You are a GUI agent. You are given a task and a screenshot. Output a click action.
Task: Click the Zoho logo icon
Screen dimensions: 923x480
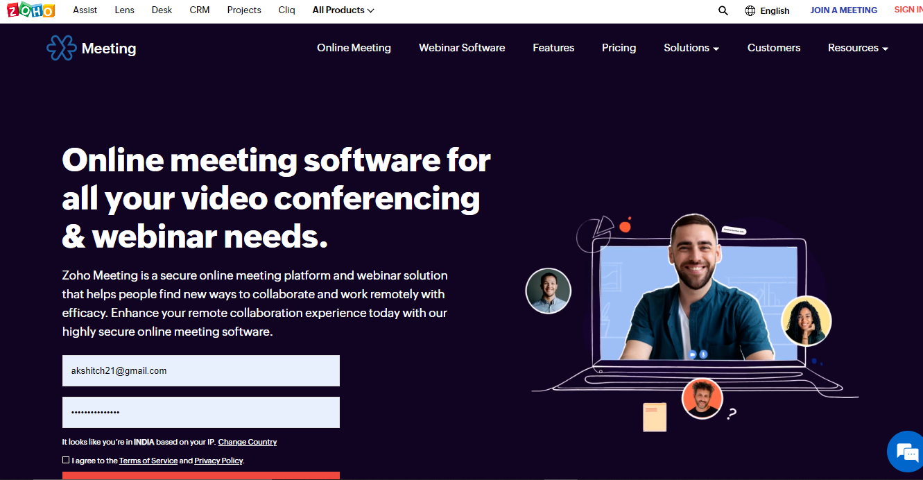(31, 10)
